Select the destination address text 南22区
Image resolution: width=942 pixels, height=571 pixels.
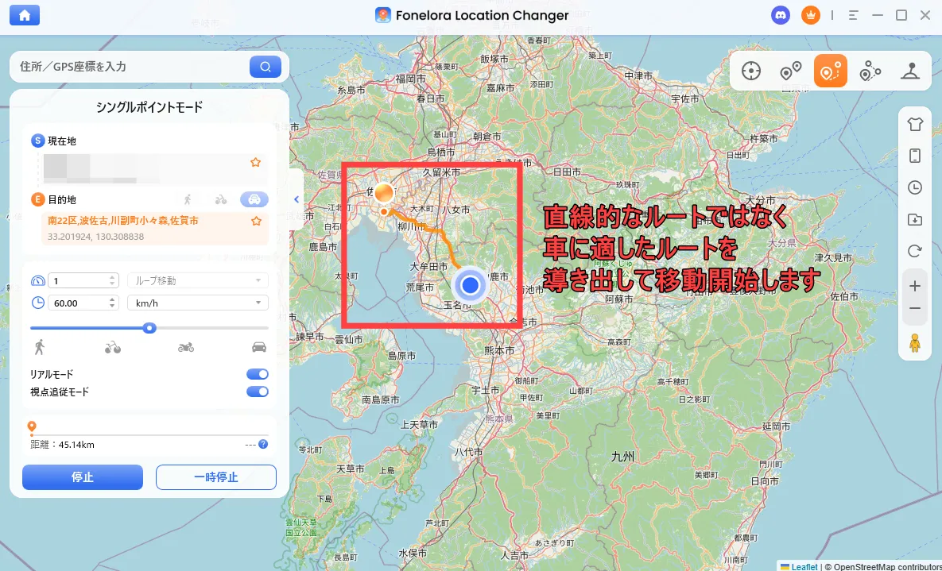click(123, 220)
